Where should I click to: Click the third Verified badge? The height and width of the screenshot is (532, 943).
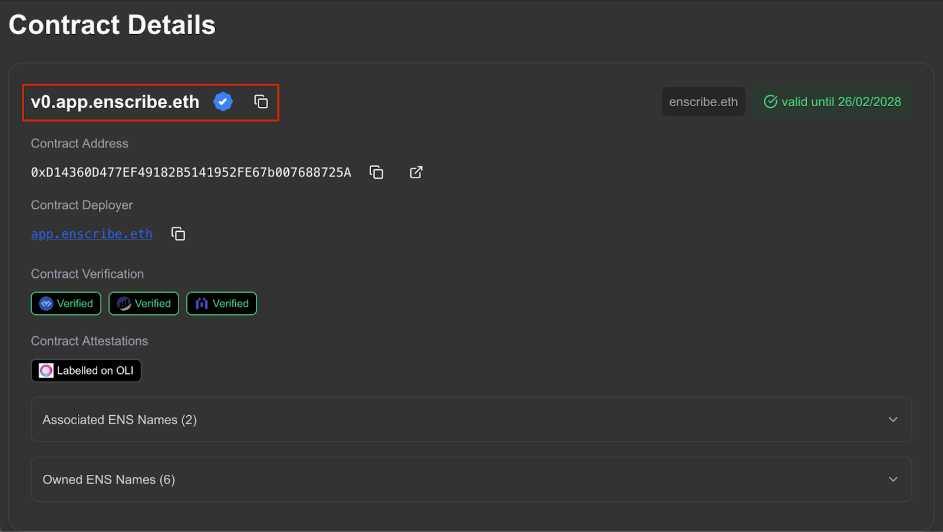(222, 304)
